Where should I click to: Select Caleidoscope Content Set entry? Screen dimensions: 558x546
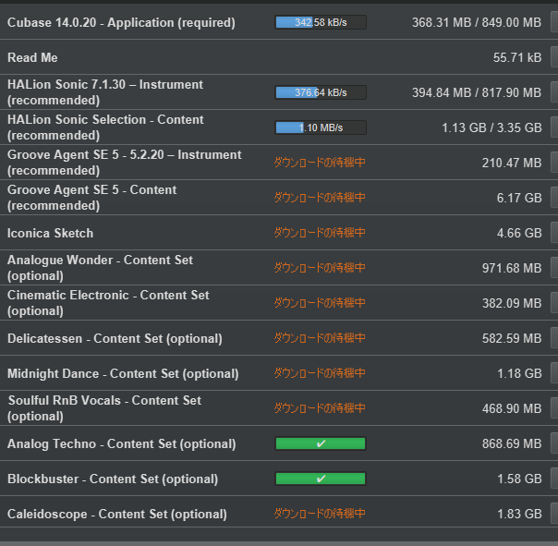coord(116,514)
